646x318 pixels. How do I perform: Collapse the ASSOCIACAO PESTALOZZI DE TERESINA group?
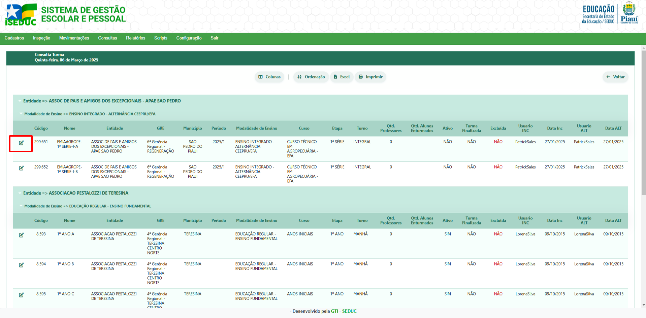point(20,193)
